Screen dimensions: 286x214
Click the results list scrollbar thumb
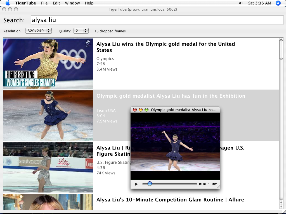pyautogui.click(x=281, y=49)
